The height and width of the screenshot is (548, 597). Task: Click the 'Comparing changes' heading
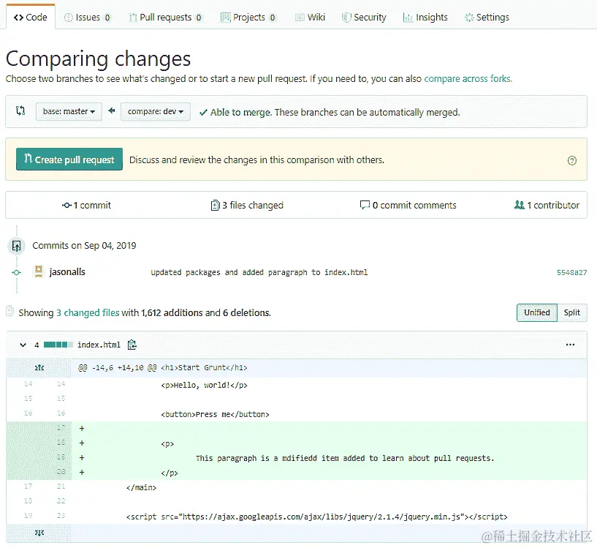click(x=98, y=59)
